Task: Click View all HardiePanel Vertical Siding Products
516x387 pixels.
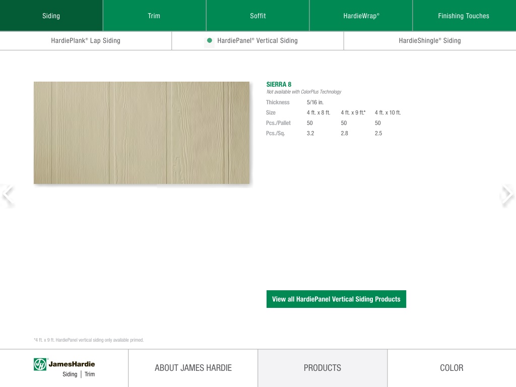Action: [x=336, y=299]
